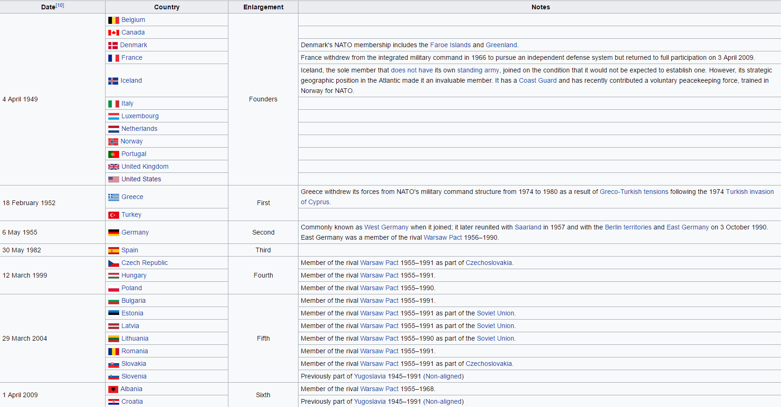The width and height of the screenshot is (781, 407).
Task: Open the Lithuania country link
Action: tap(135, 338)
